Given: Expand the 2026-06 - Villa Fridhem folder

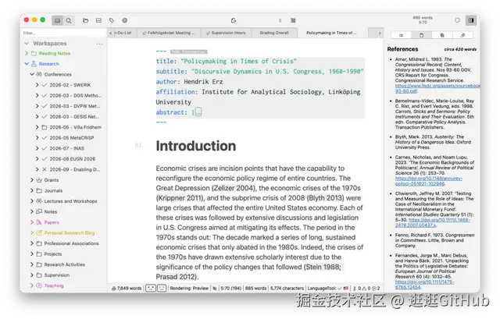Looking at the screenshot, I should pyautogui.click(x=37, y=127).
